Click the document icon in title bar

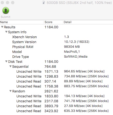point(44,3)
